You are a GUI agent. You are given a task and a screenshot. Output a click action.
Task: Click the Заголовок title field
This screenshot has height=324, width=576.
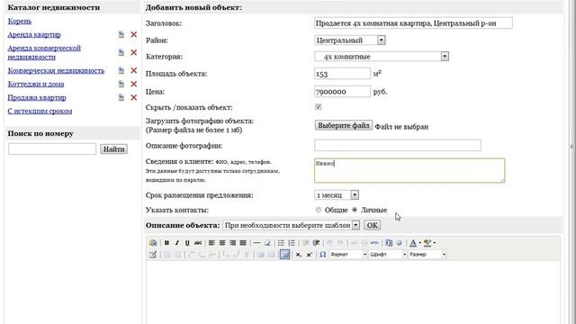(x=413, y=23)
